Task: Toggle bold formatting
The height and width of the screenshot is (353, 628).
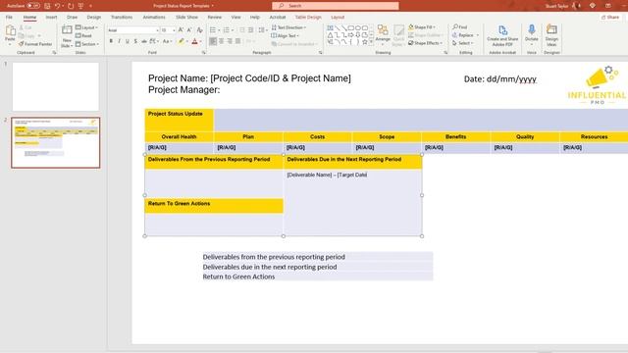Action: [111, 41]
